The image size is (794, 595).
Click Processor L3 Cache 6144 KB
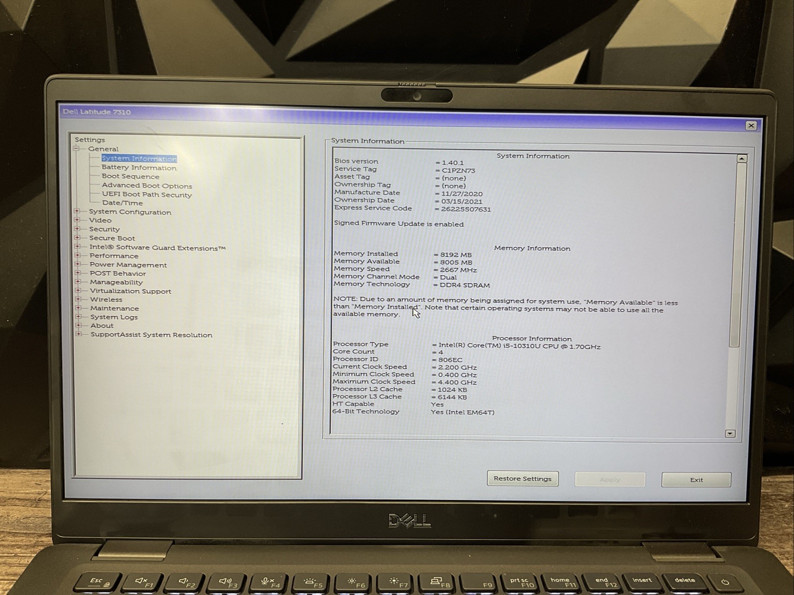pyautogui.click(x=452, y=397)
